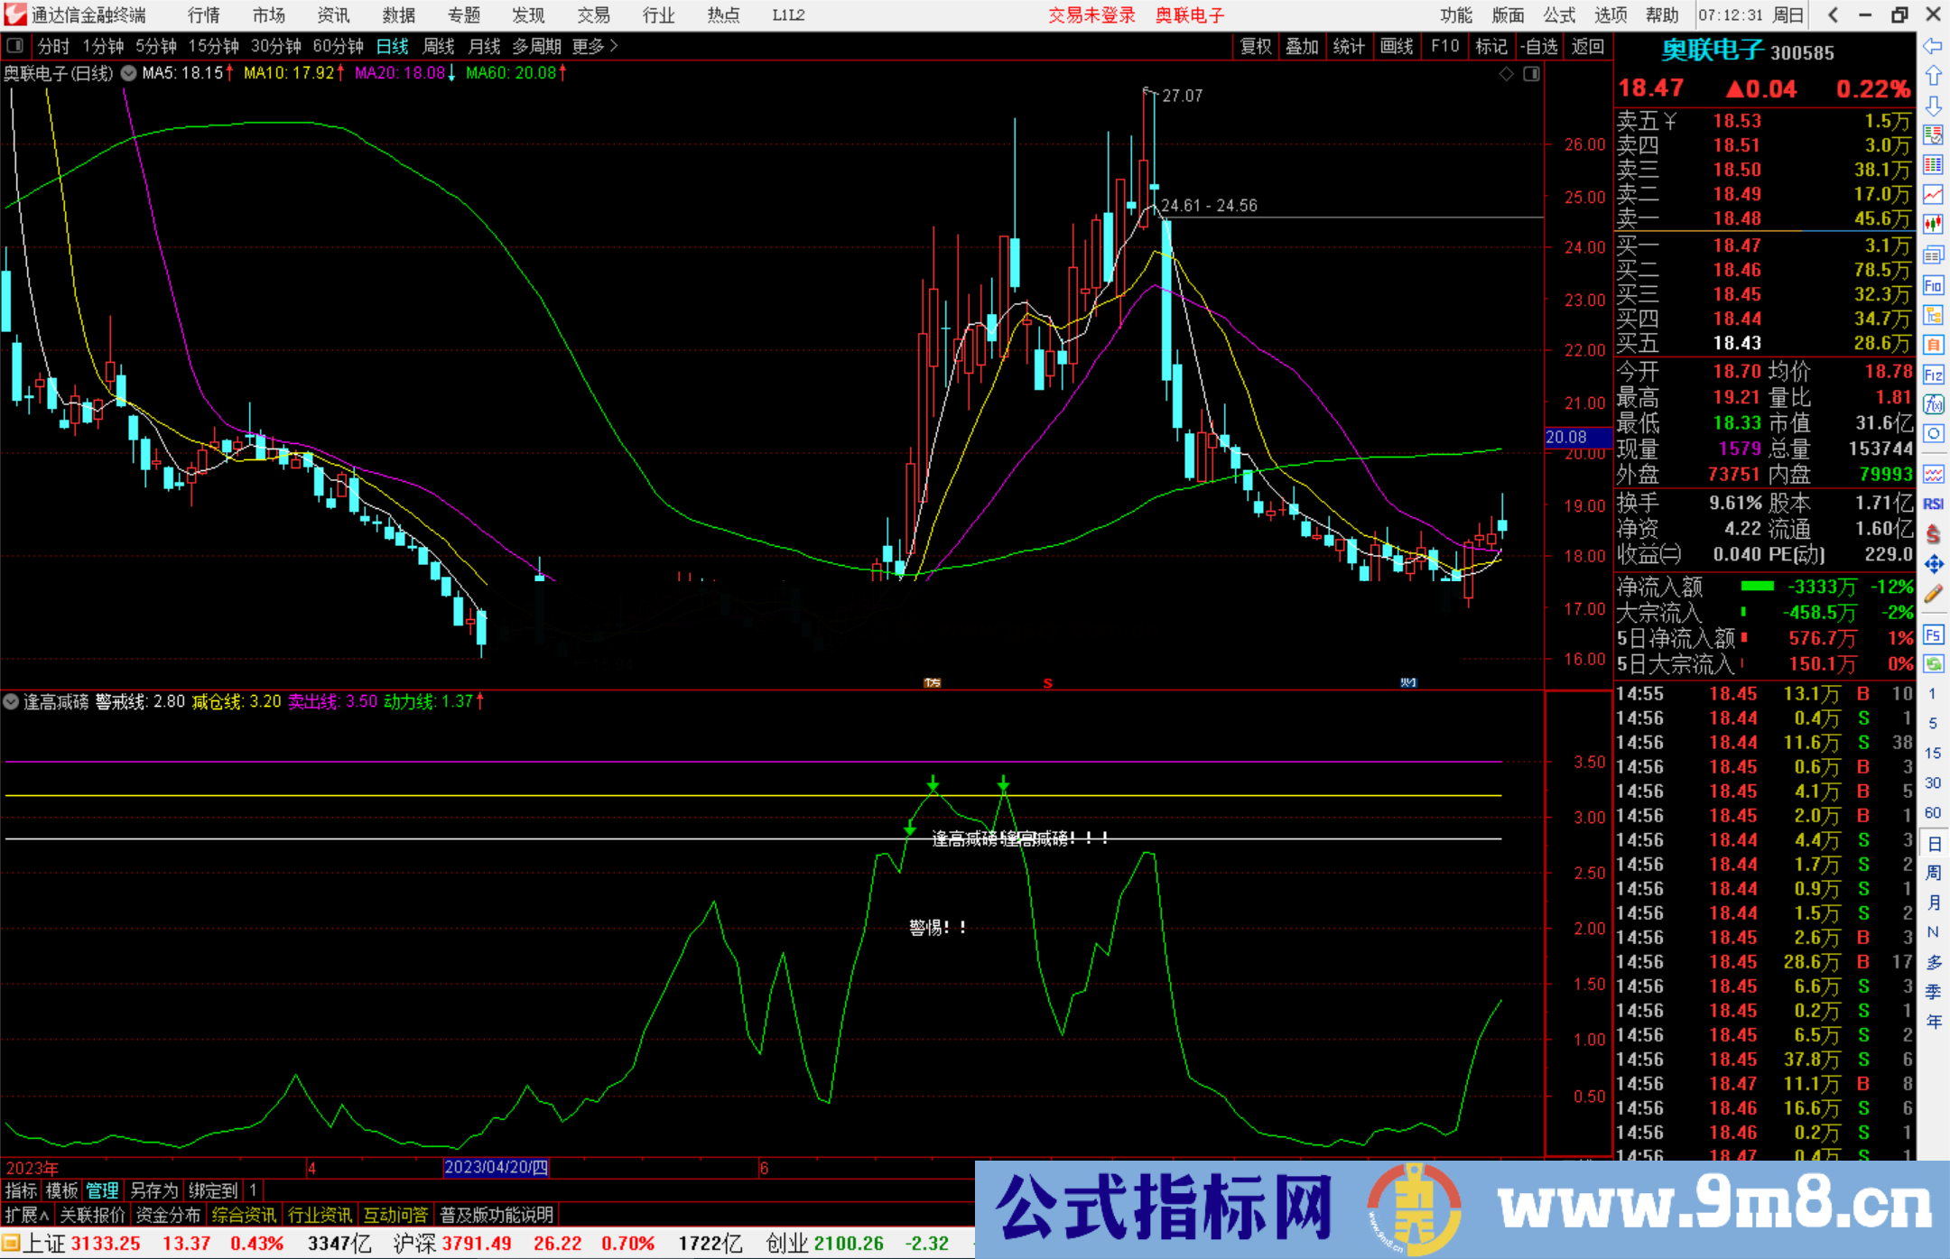This screenshot has height=1259, width=1950.
Task: Click the 另存为 save-as button
Action: [x=153, y=1191]
